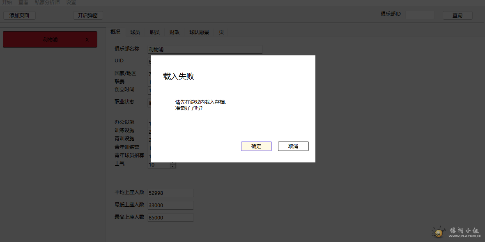Screen dimensions: 485x242
Task: Click the 士气 value field showing 10
Action: click(159, 165)
